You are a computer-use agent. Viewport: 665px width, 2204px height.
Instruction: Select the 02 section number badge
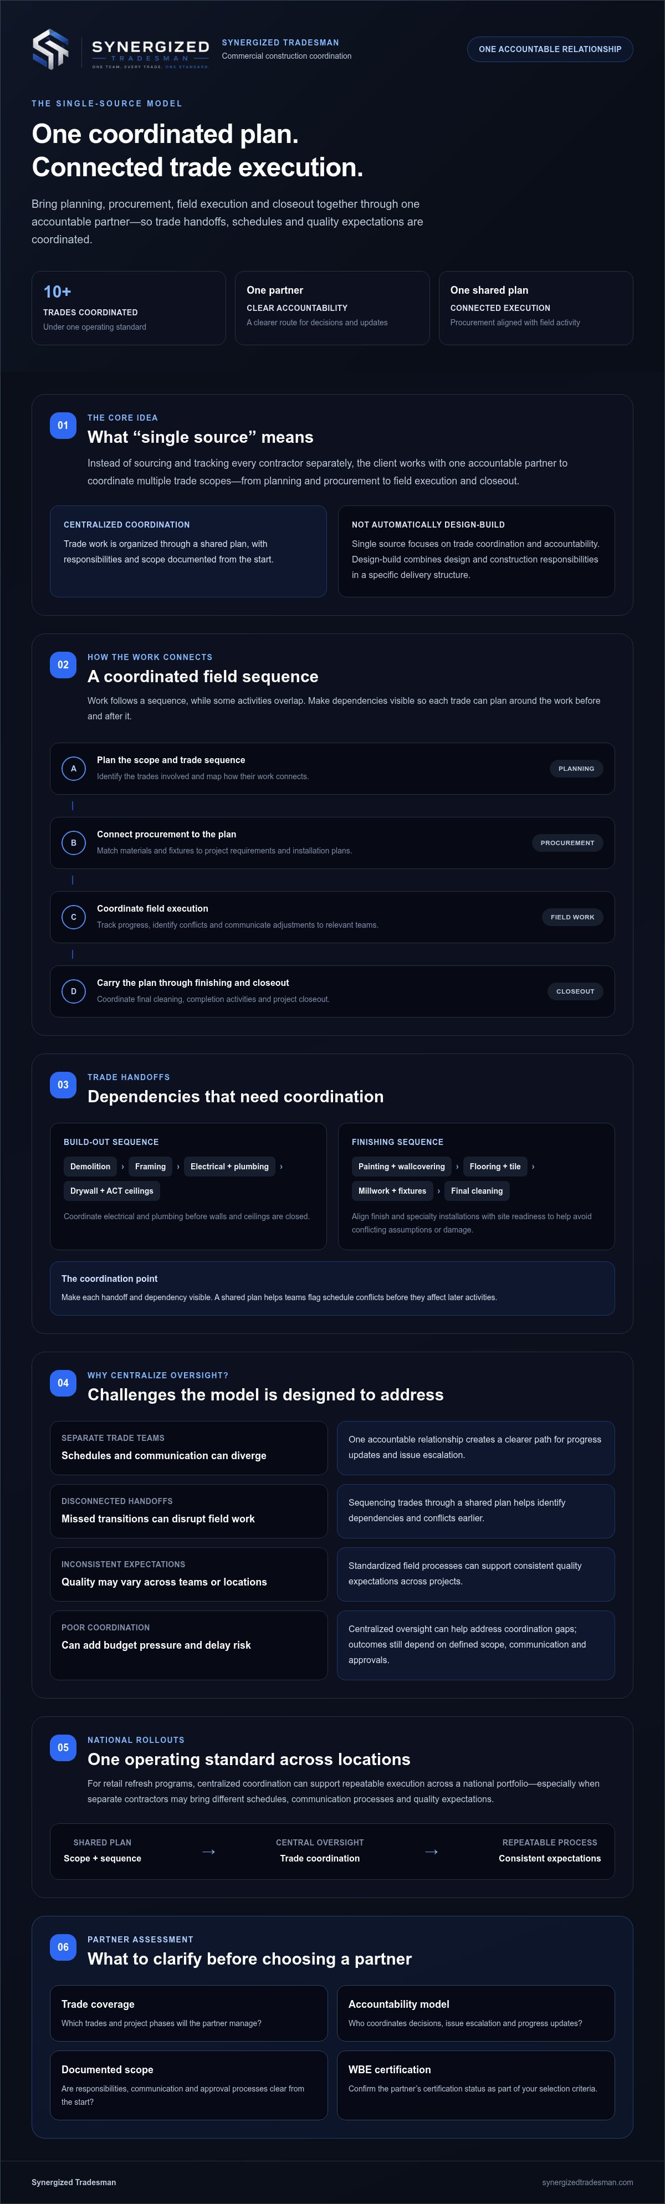tap(63, 665)
